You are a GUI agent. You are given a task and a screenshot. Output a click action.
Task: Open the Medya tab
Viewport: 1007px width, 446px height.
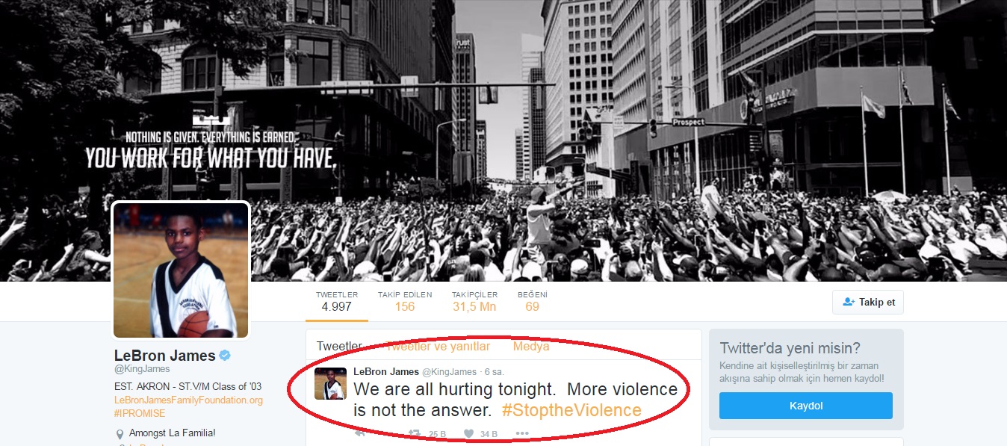tap(531, 347)
